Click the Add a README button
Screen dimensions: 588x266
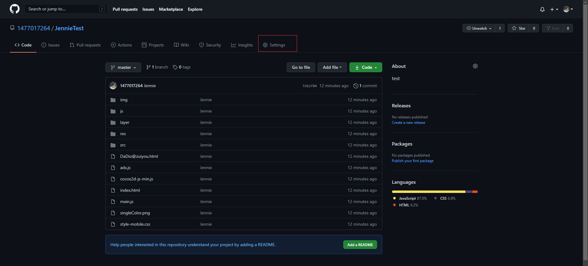[360, 245]
